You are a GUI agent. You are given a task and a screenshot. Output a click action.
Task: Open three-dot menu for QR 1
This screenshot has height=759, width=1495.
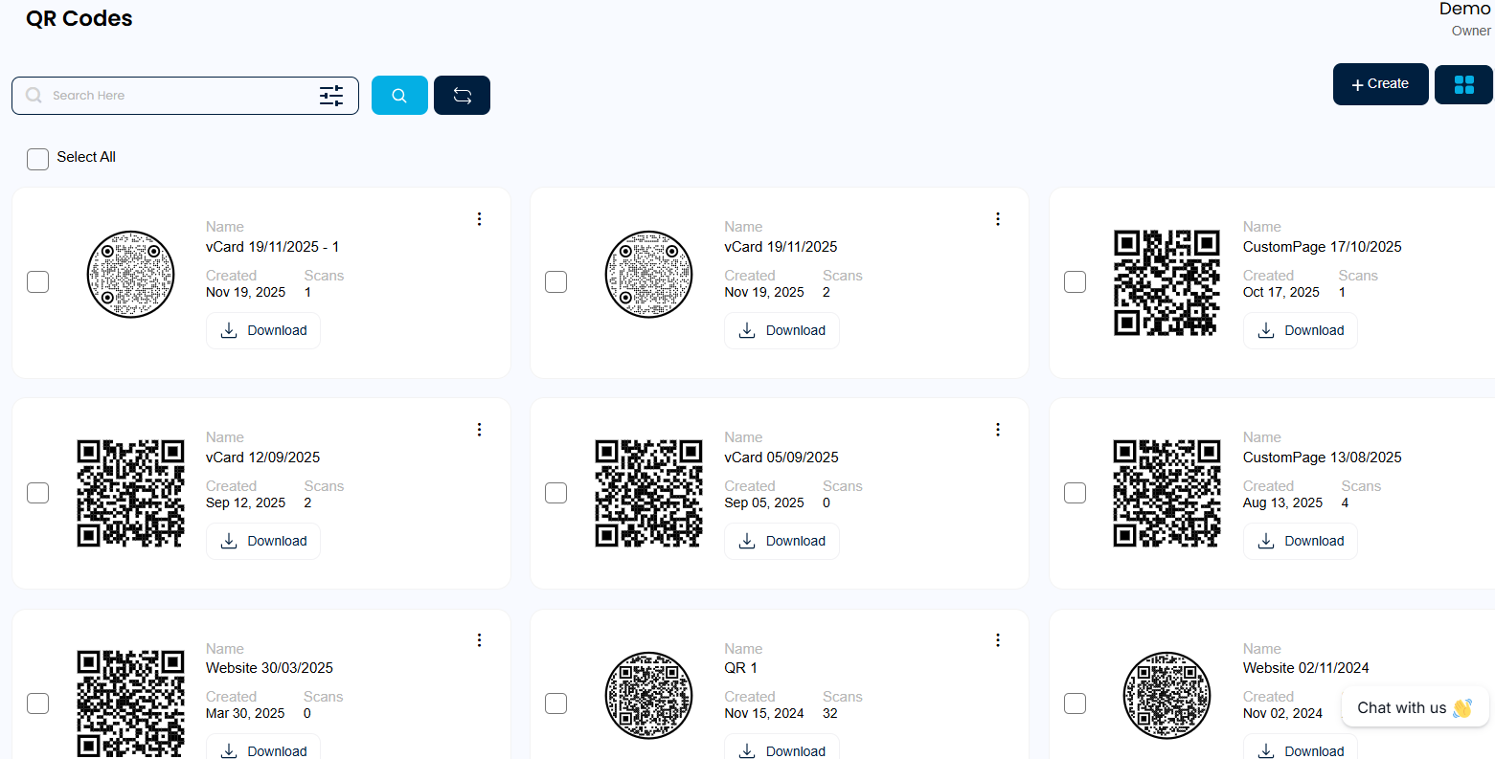[x=998, y=640]
